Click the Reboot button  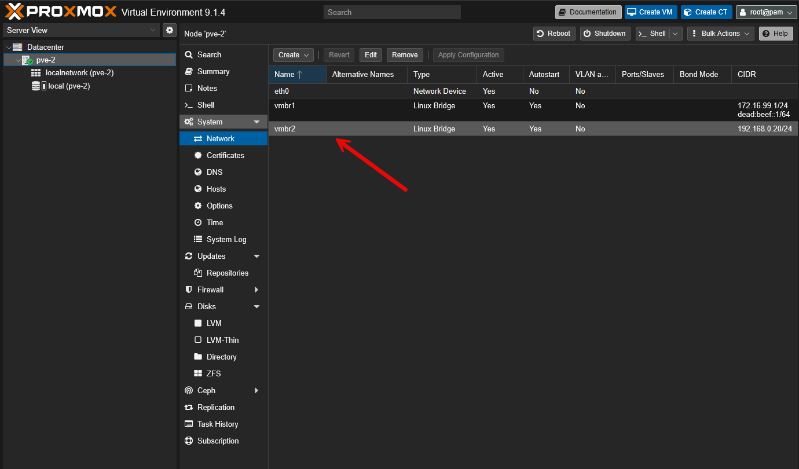coord(554,34)
